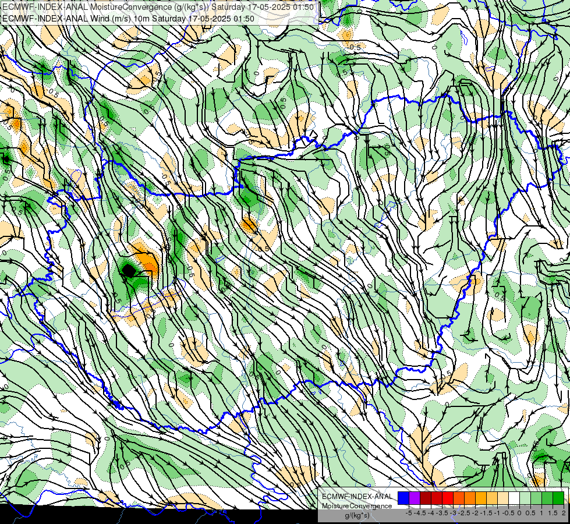
Task: Click the ECMWF-INDEX-ANAL label in the legend
Action: pos(357,497)
